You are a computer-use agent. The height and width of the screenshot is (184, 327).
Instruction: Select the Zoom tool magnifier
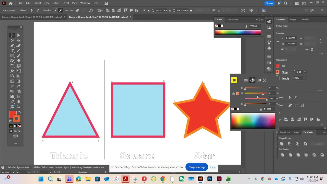[x=19, y=107]
